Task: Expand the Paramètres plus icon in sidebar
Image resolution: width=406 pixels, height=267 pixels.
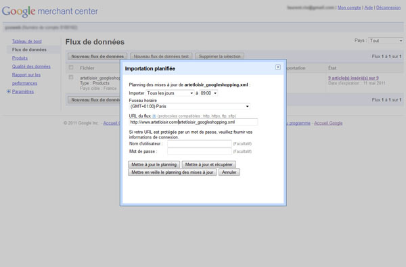Action: (x=9, y=91)
